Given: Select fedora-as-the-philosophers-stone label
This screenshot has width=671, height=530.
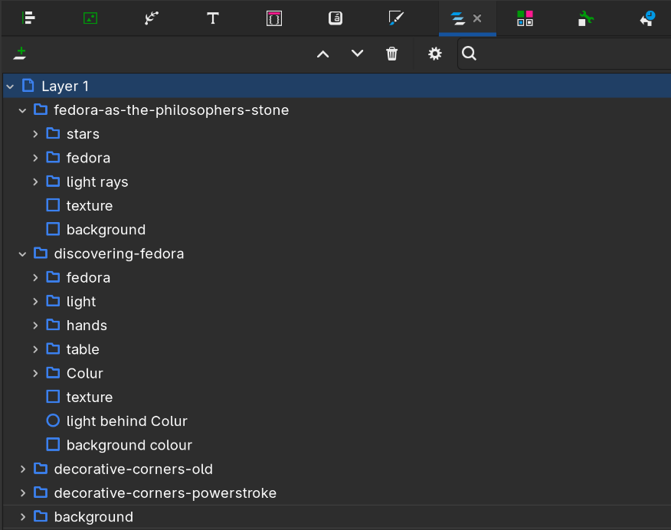Looking at the screenshot, I should click(x=171, y=110).
